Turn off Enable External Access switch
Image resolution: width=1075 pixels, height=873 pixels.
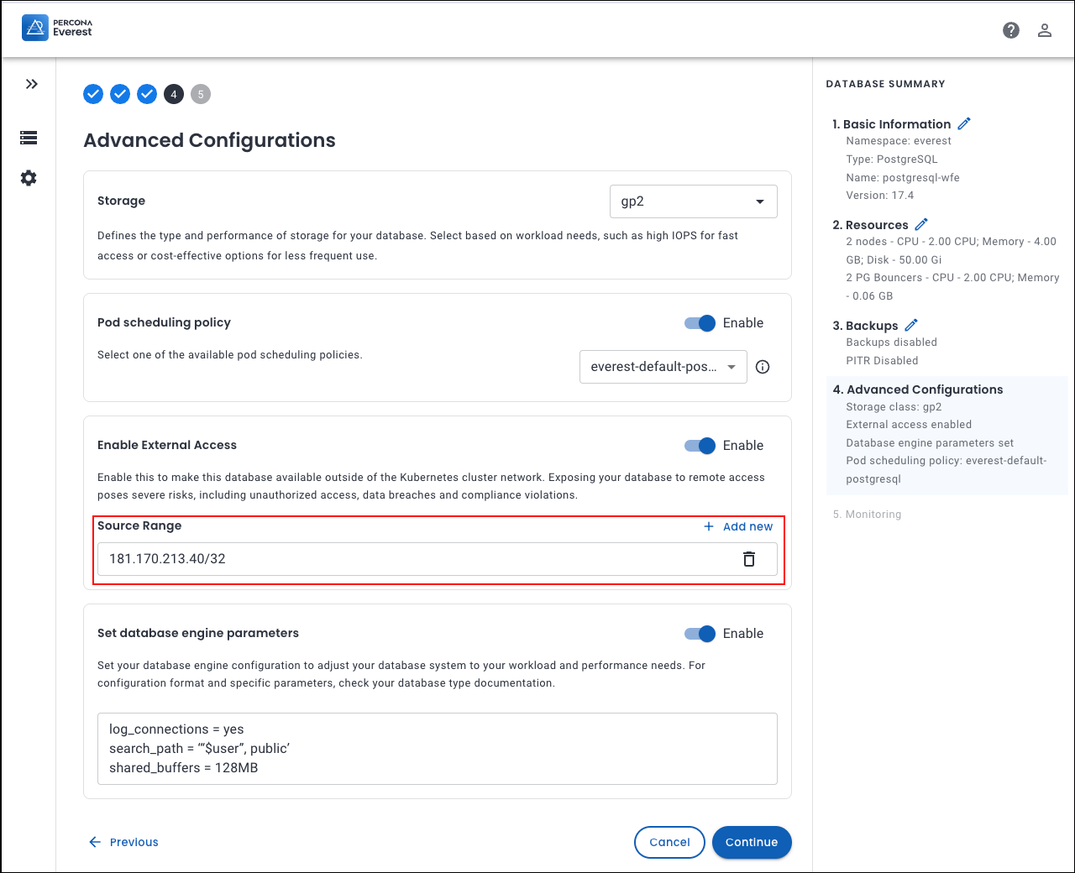click(700, 446)
